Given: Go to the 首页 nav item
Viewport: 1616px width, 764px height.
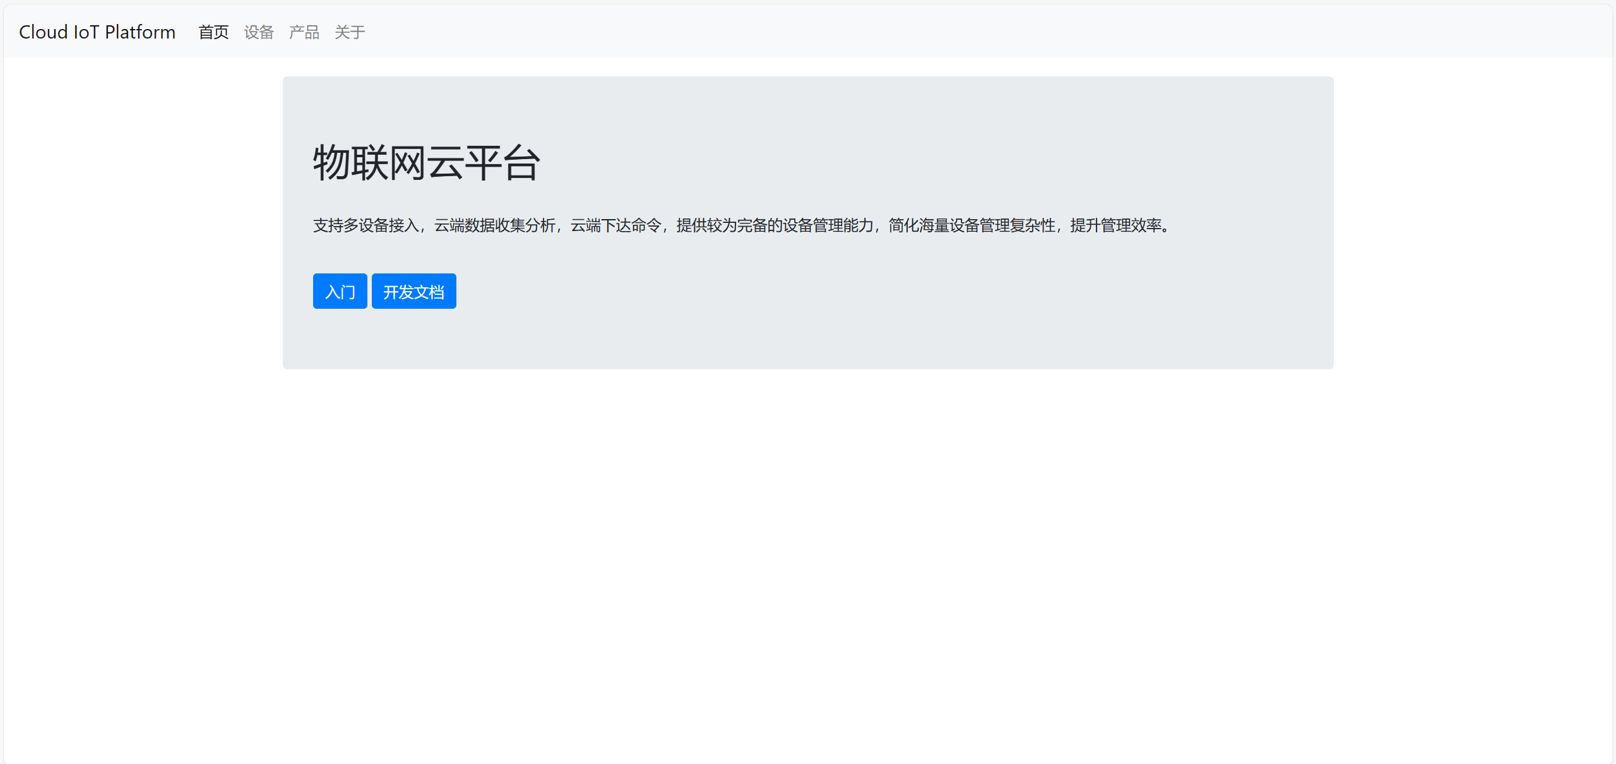Looking at the screenshot, I should [213, 32].
